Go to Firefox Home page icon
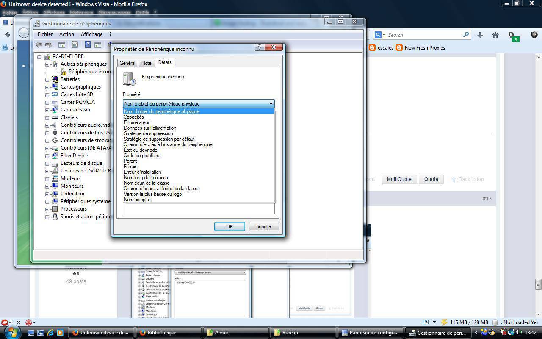The width and height of the screenshot is (542, 339). point(495,35)
